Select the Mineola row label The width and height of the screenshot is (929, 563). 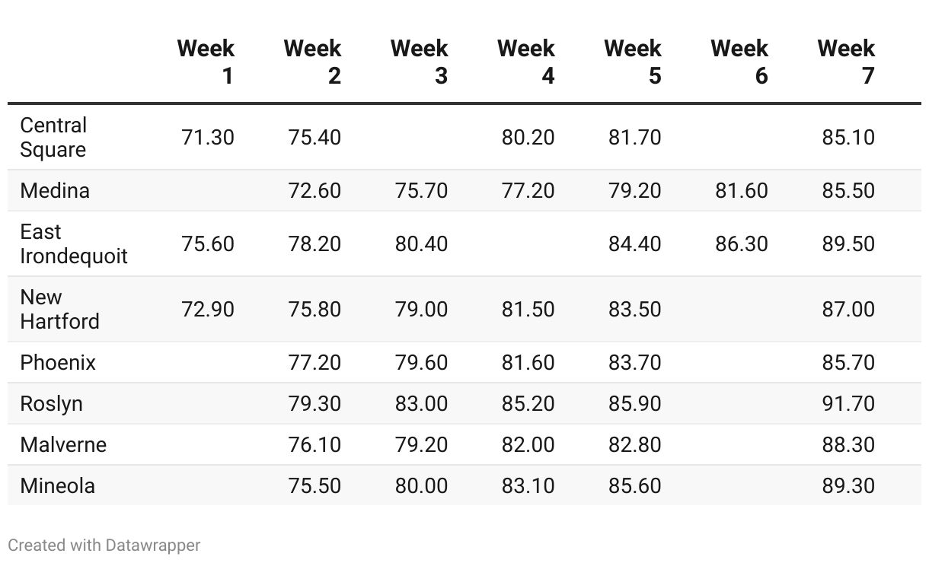[57, 485]
